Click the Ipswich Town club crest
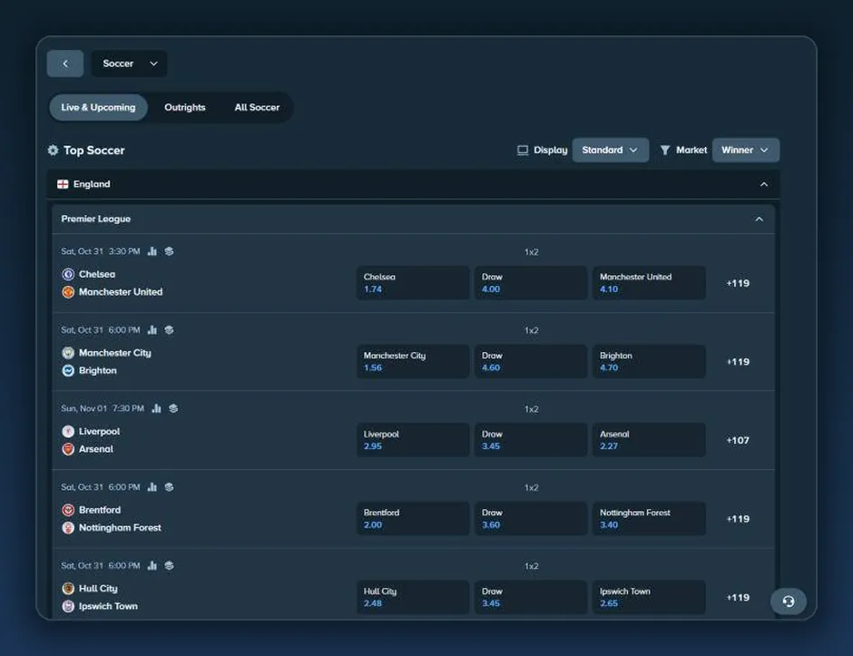The image size is (853, 656). coord(68,606)
